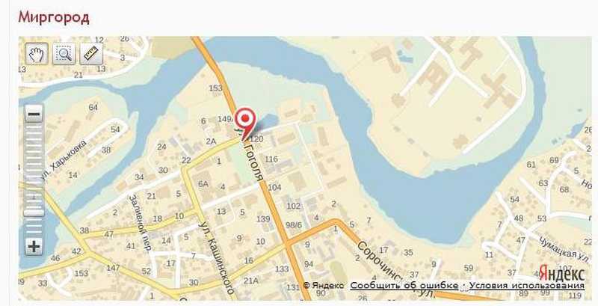Viewport: 598px width, 306px height.
Task: Click the ул. Харьковка street label
Action: tap(63, 159)
